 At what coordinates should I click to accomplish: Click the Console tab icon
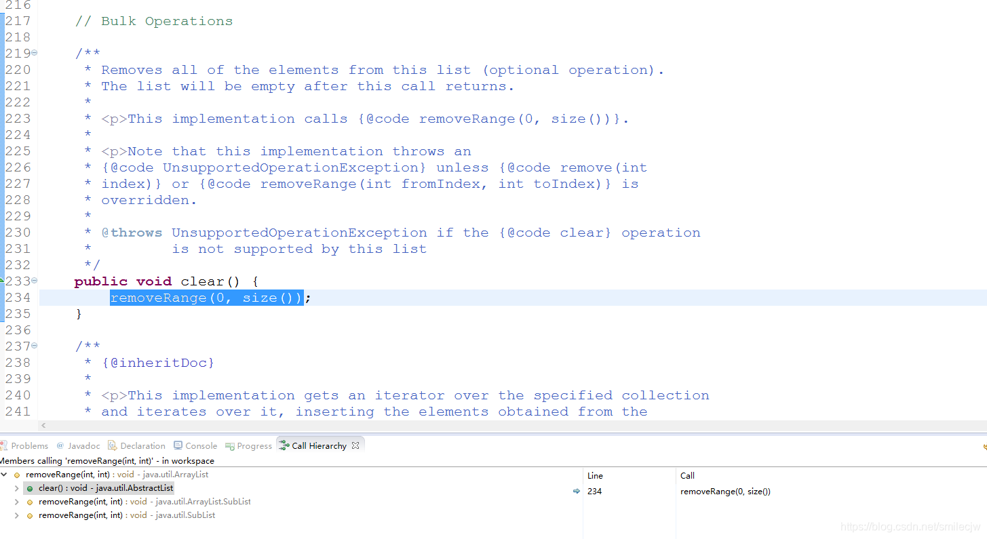[x=178, y=445]
